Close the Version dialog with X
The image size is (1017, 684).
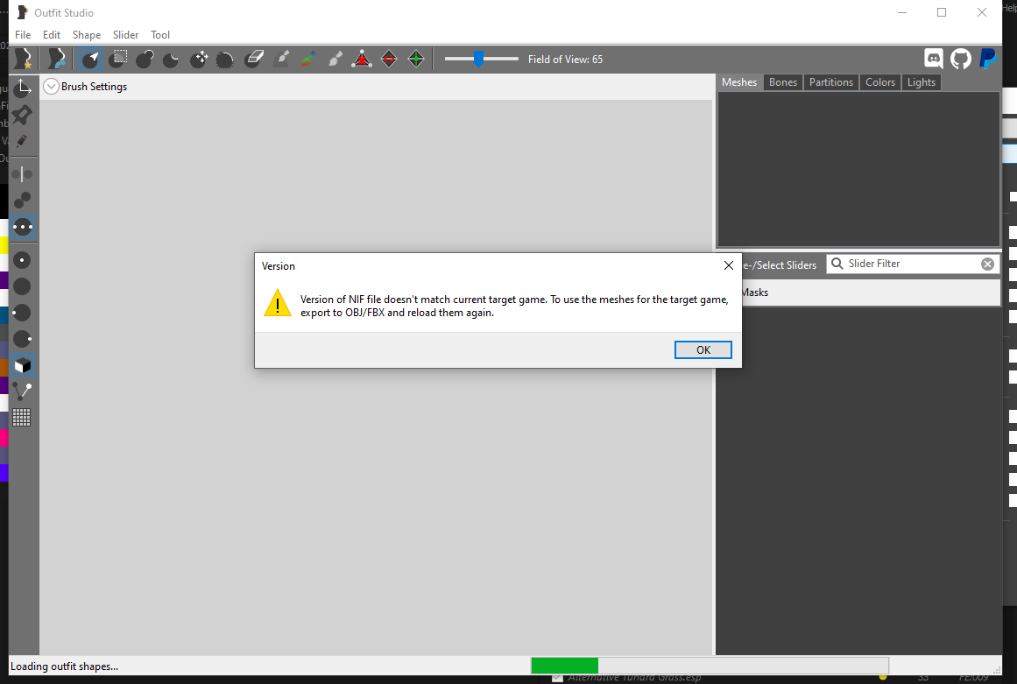click(x=729, y=266)
